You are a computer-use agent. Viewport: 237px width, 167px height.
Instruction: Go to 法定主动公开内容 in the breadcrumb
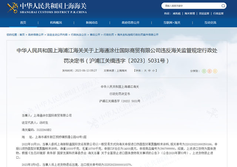[57, 35]
